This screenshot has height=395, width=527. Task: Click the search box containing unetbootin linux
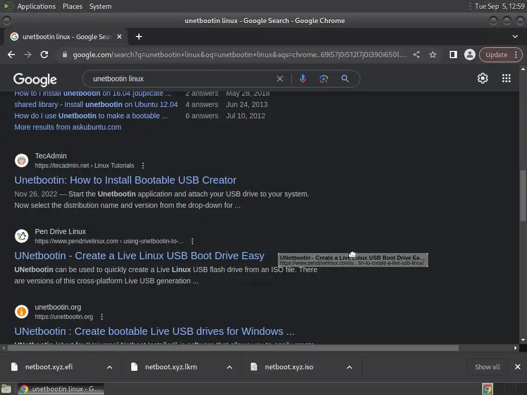[182, 79]
